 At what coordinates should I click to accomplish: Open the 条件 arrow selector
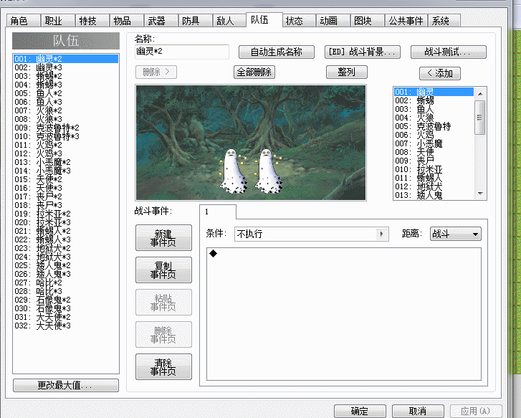pos(381,234)
